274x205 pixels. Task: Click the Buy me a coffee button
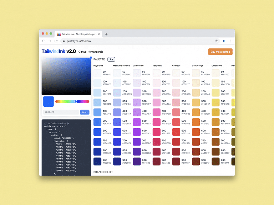click(220, 52)
